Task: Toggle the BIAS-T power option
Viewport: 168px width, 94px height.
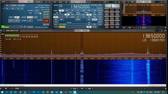Action: pos(11,20)
